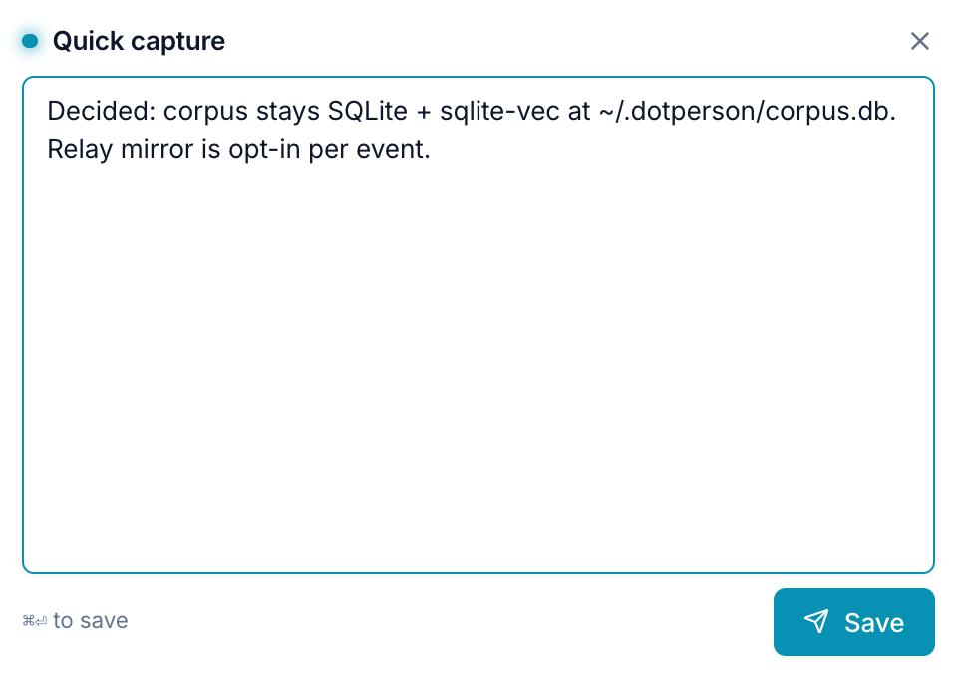The width and height of the screenshot is (957, 678).
Task: Save the captured note
Action: (x=854, y=622)
